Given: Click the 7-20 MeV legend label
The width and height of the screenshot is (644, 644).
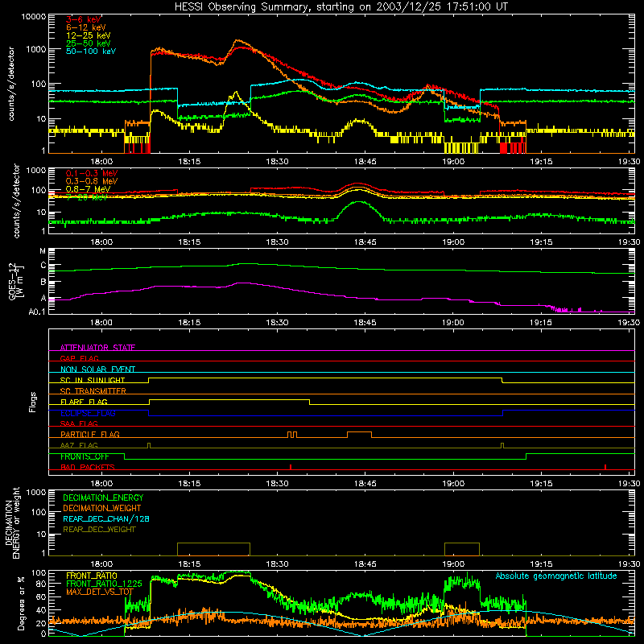Looking at the screenshot, I should [86, 197].
